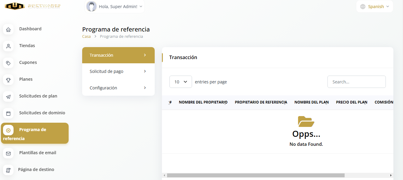
Task: Sort by Nombre del Plan column header
Action: pos(311,102)
